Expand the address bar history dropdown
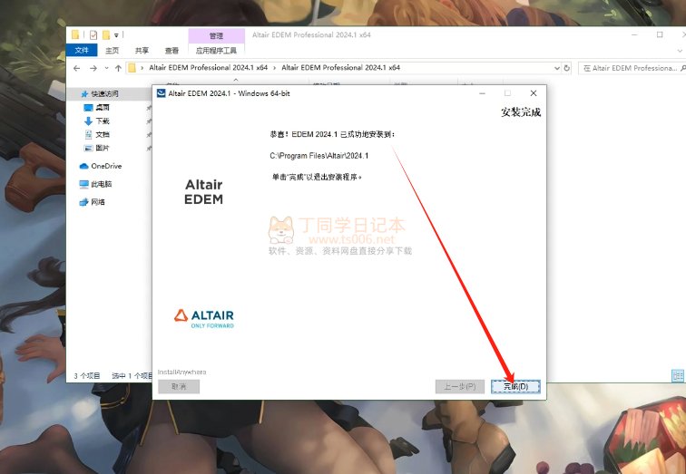This screenshot has width=686, height=474. (x=556, y=68)
